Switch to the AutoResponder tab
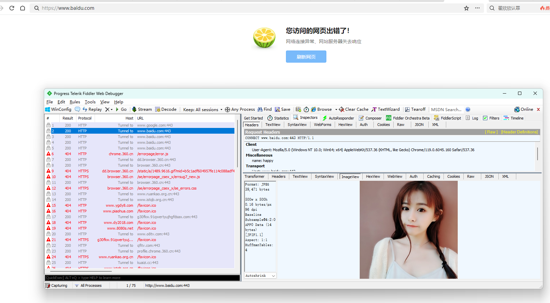Viewport: 550px width, 303px height. [x=338, y=118]
